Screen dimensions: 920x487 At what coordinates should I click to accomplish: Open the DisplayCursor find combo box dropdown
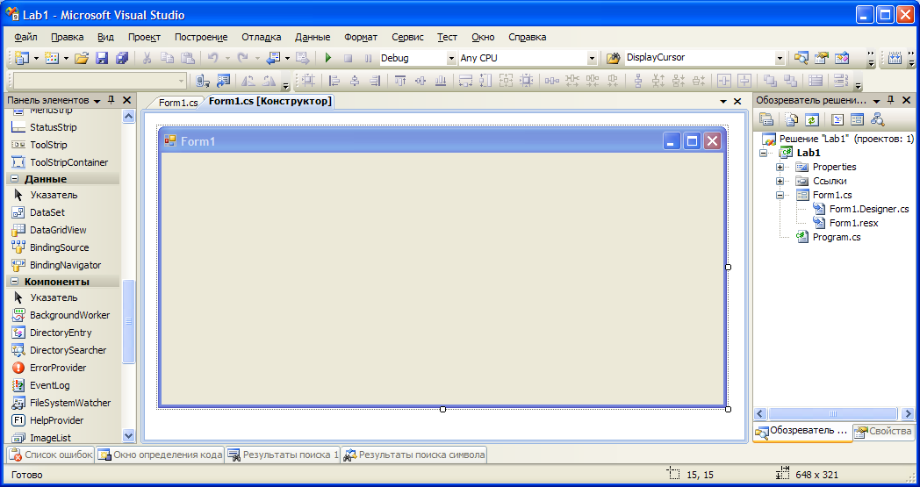780,58
